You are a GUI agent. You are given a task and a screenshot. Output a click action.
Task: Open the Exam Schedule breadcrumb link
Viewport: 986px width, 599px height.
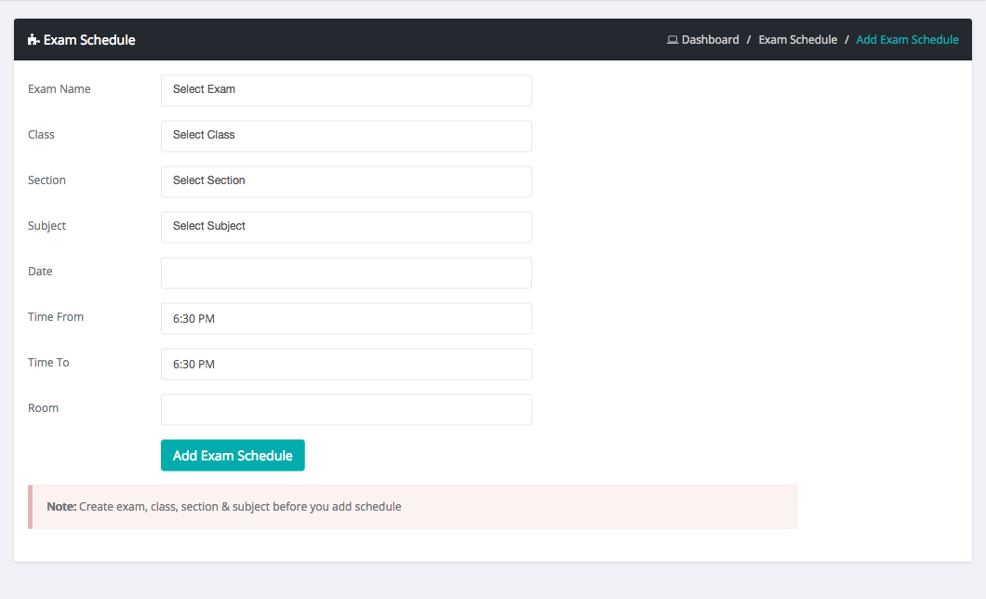[797, 40]
